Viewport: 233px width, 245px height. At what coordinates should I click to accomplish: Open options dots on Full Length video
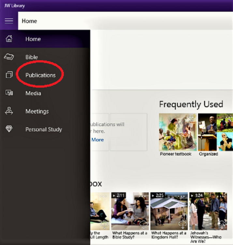(x=103, y=196)
